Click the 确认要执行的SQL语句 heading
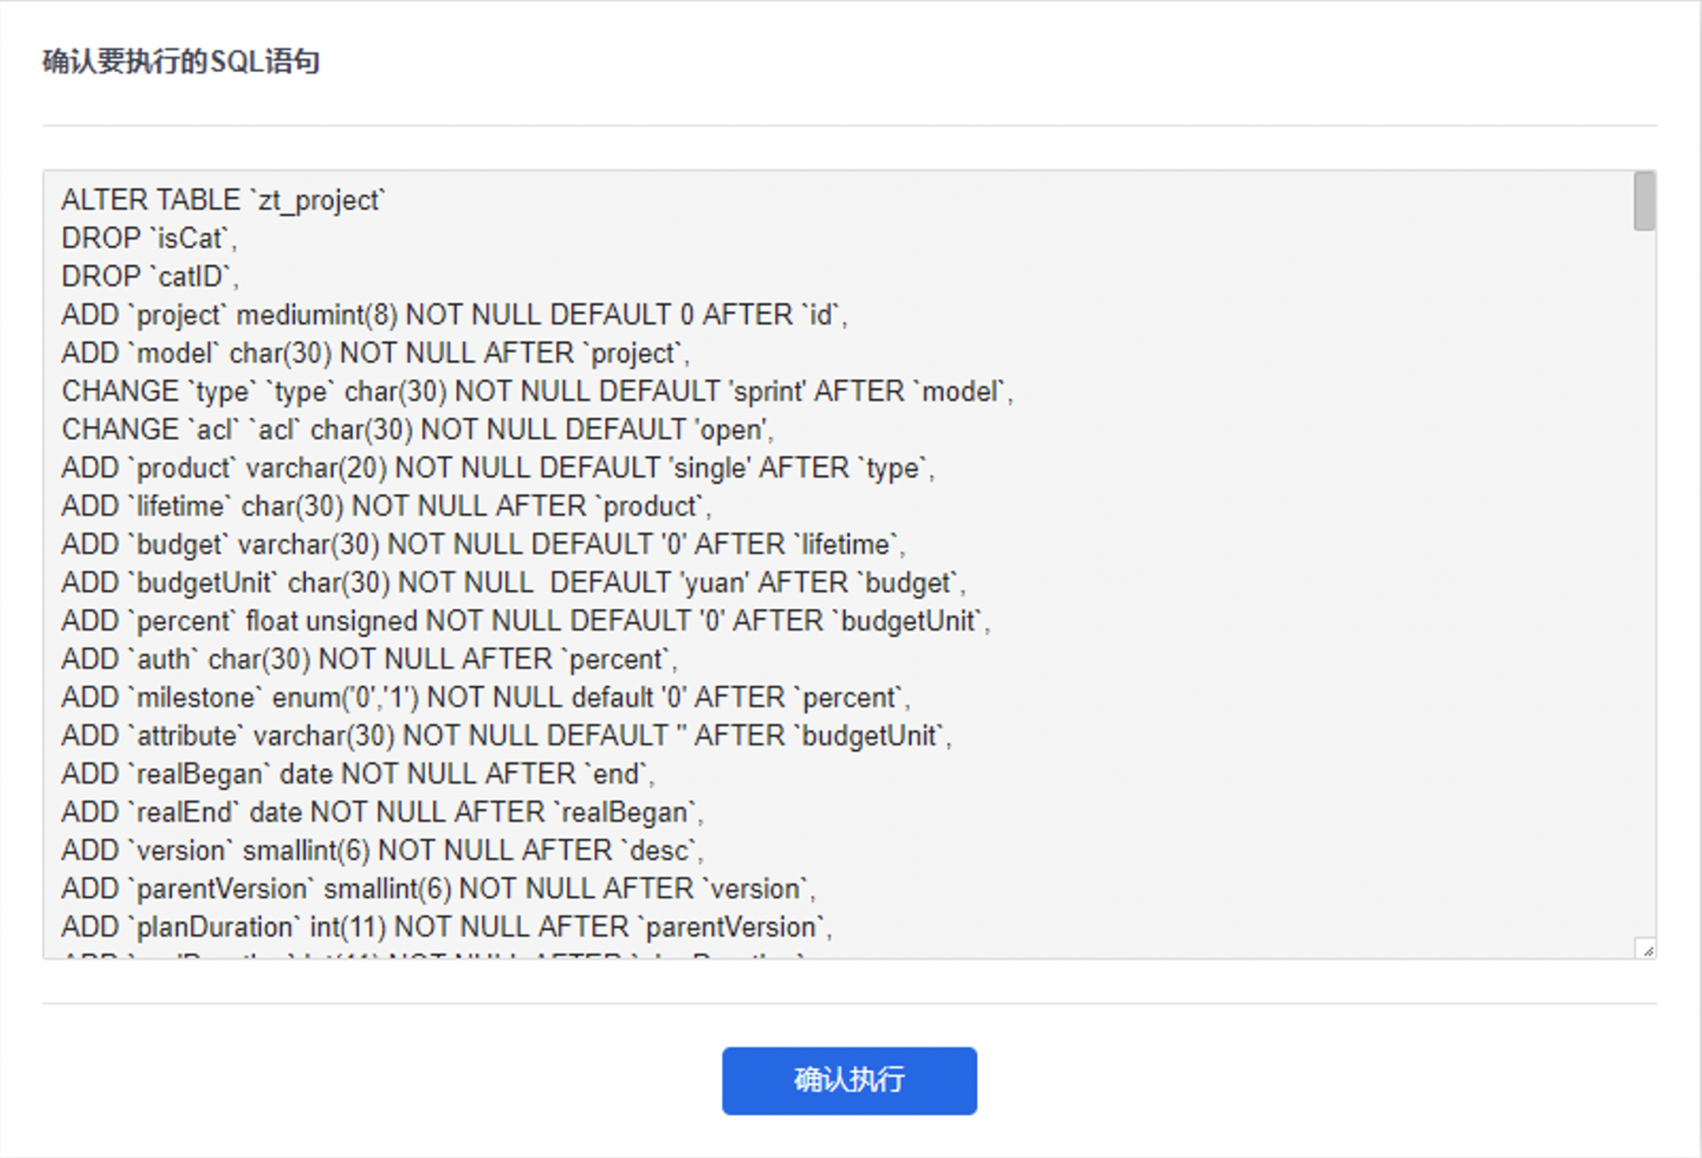The height and width of the screenshot is (1158, 1702). click(181, 61)
